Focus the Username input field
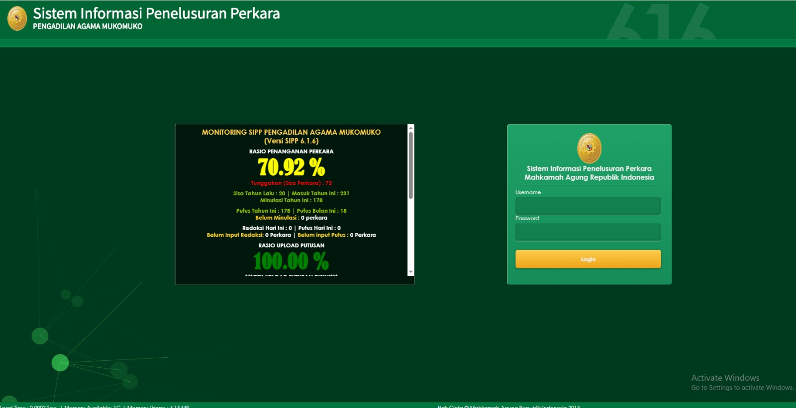The image size is (796, 408). coord(588,206)
